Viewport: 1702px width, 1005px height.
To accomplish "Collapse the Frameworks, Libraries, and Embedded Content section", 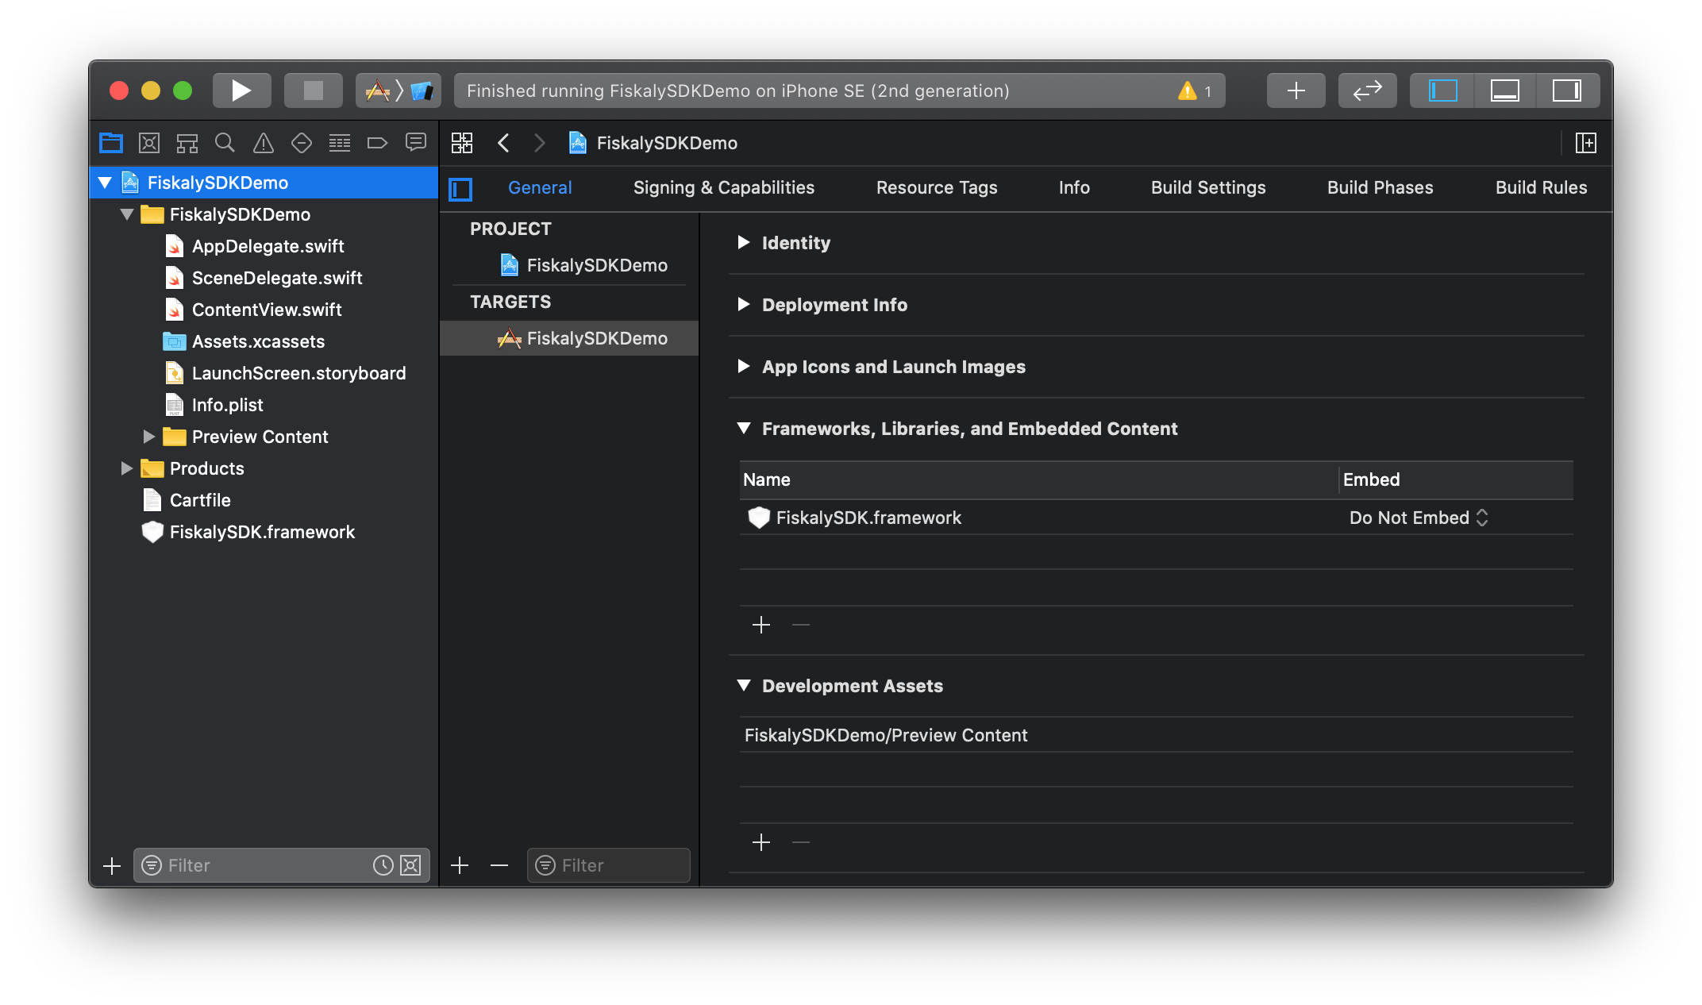I will 744,428.
